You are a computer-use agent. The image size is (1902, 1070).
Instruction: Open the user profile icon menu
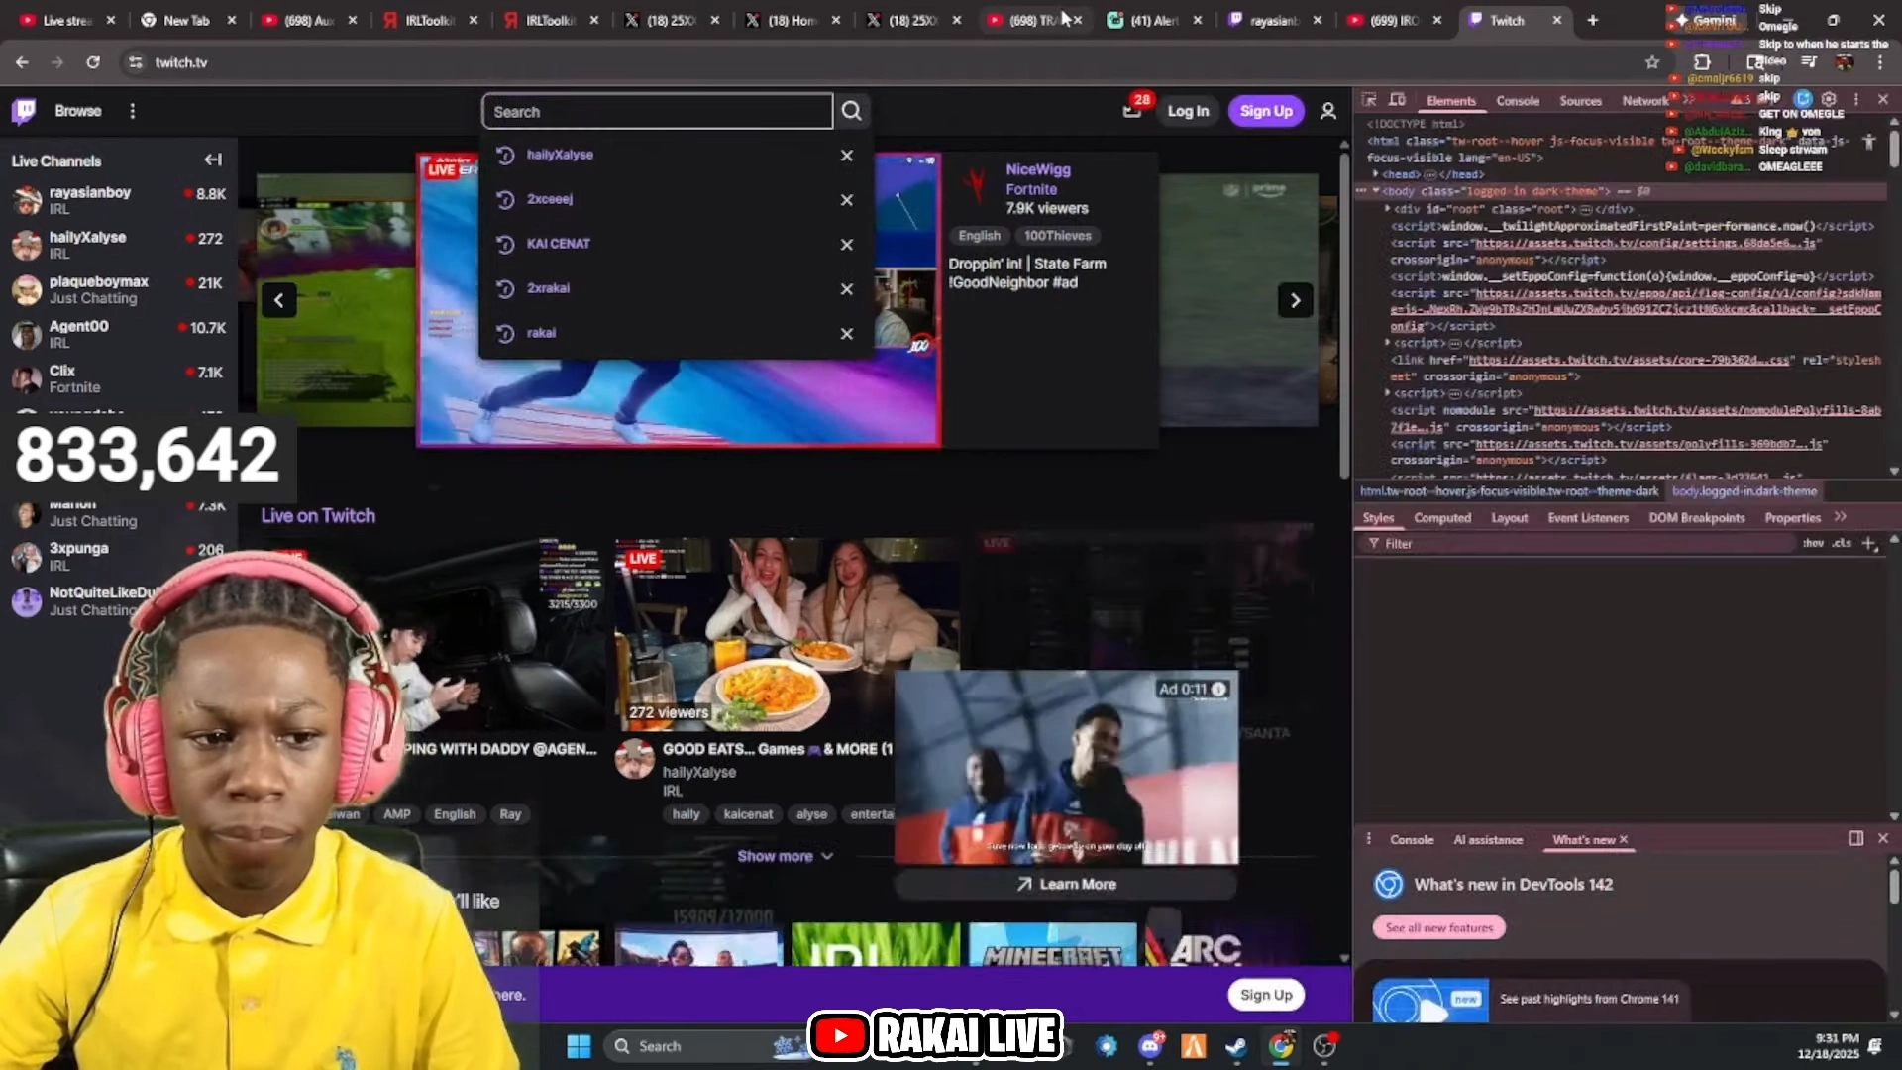click(1328, 111)
